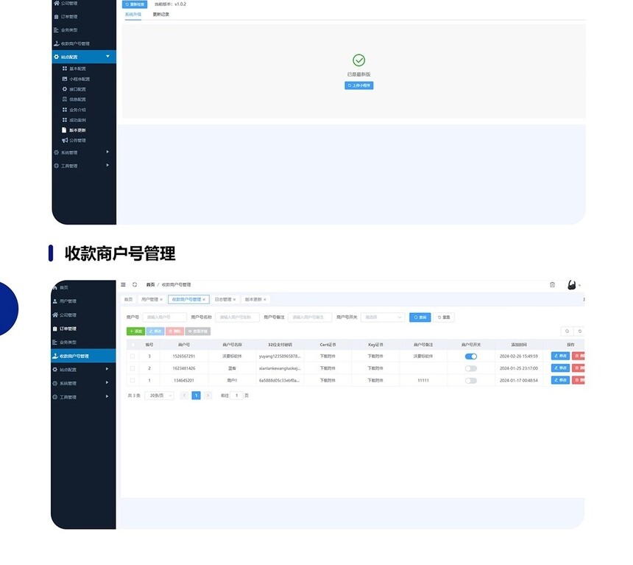Focus the 商户号名称 search input
Screen dimensions: 633x565
click(237, 317)
